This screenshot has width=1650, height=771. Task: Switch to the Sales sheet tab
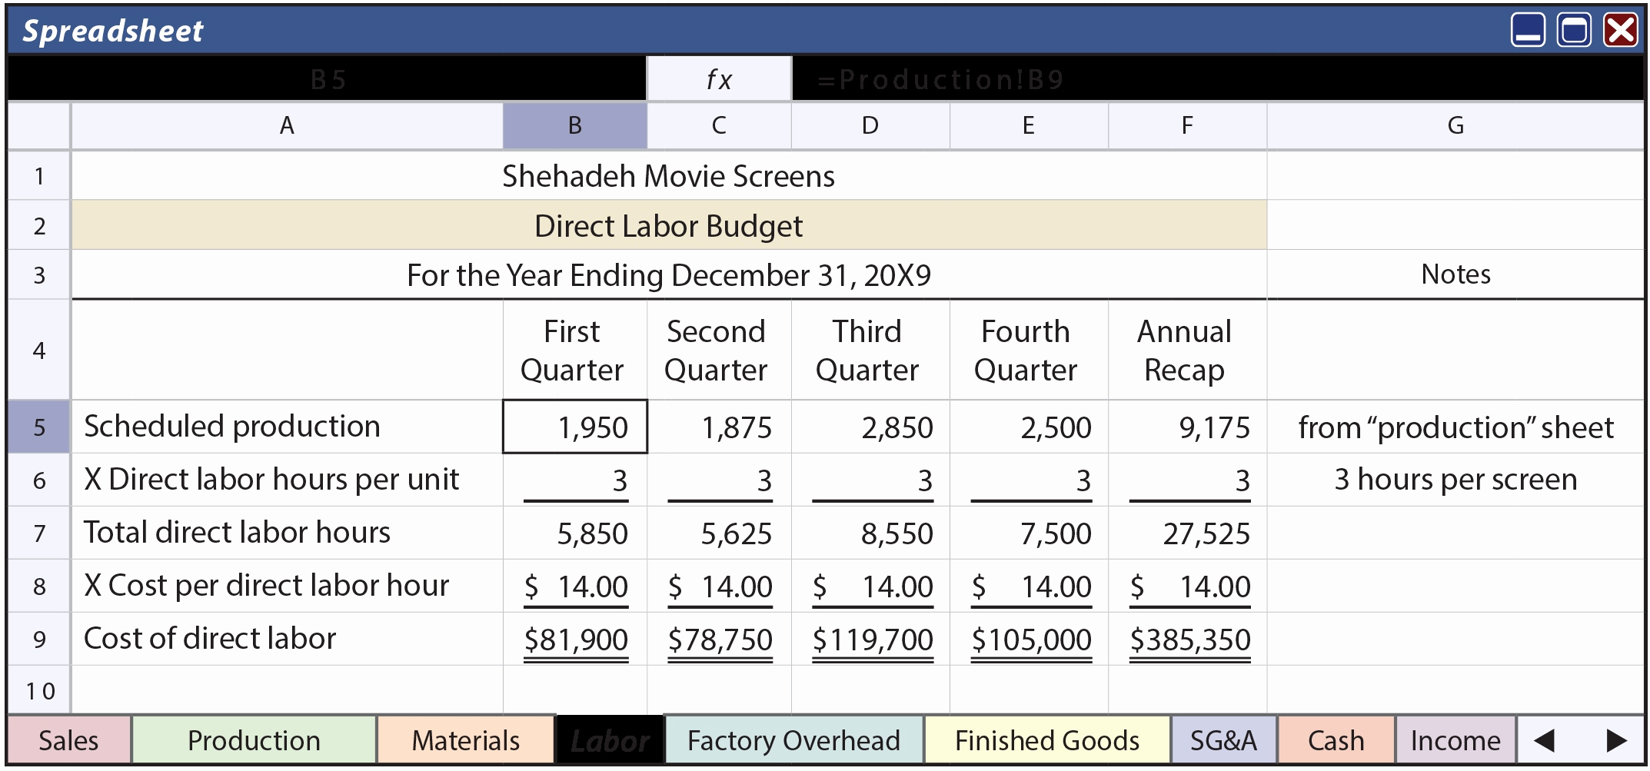(67, 740)
